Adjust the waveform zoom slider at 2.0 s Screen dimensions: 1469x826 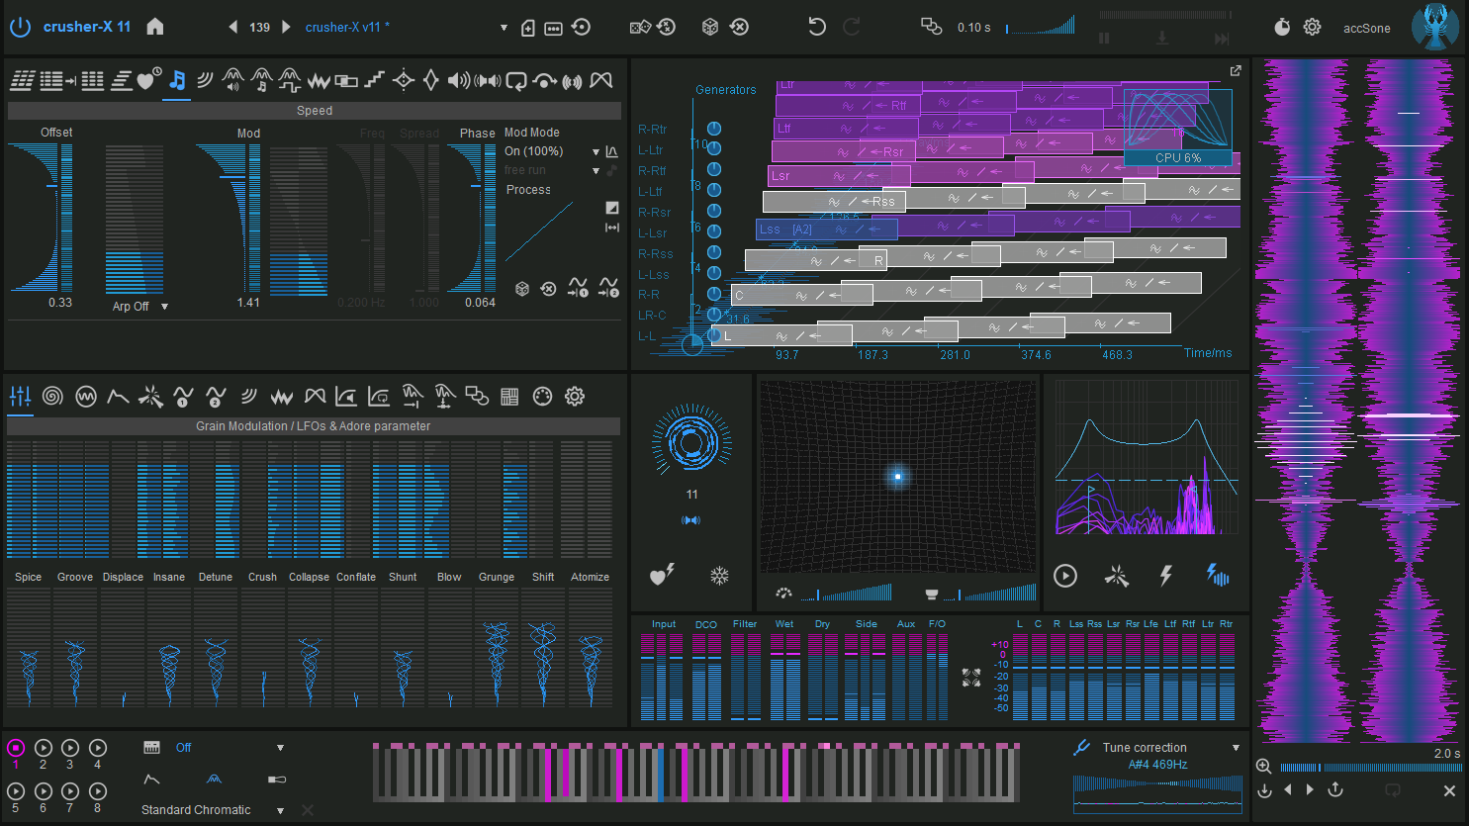[x=1370, y=768]
